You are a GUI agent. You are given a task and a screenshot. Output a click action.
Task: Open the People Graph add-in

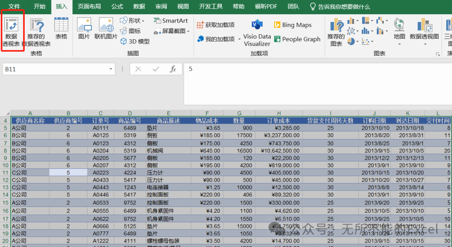297,39
